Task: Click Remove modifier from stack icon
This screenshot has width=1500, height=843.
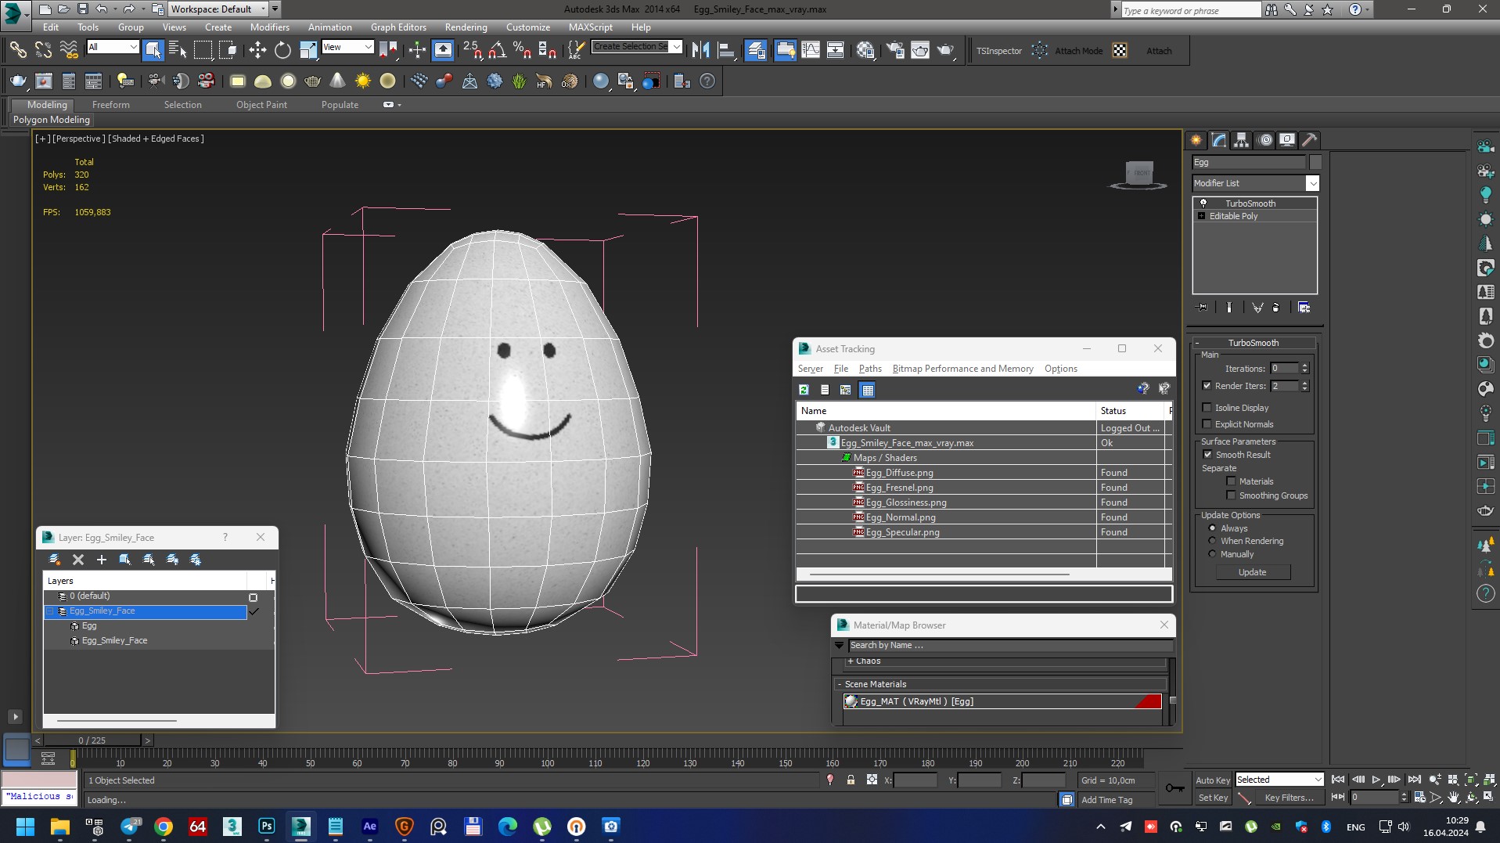Action: coord(1276,308)
